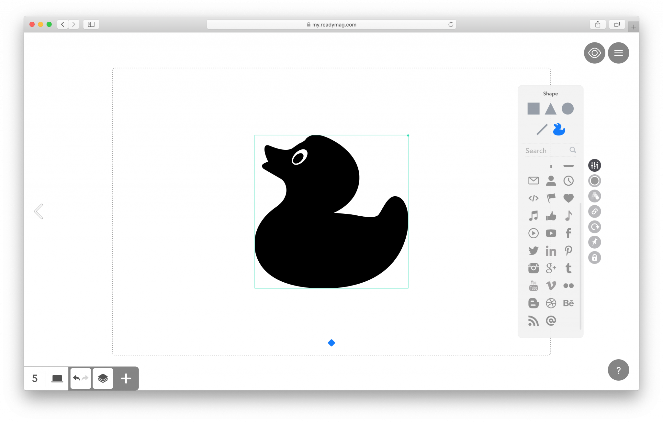Click the Twitter social icon
This screenshot has width=663, height=422.
tap(533, 251)
